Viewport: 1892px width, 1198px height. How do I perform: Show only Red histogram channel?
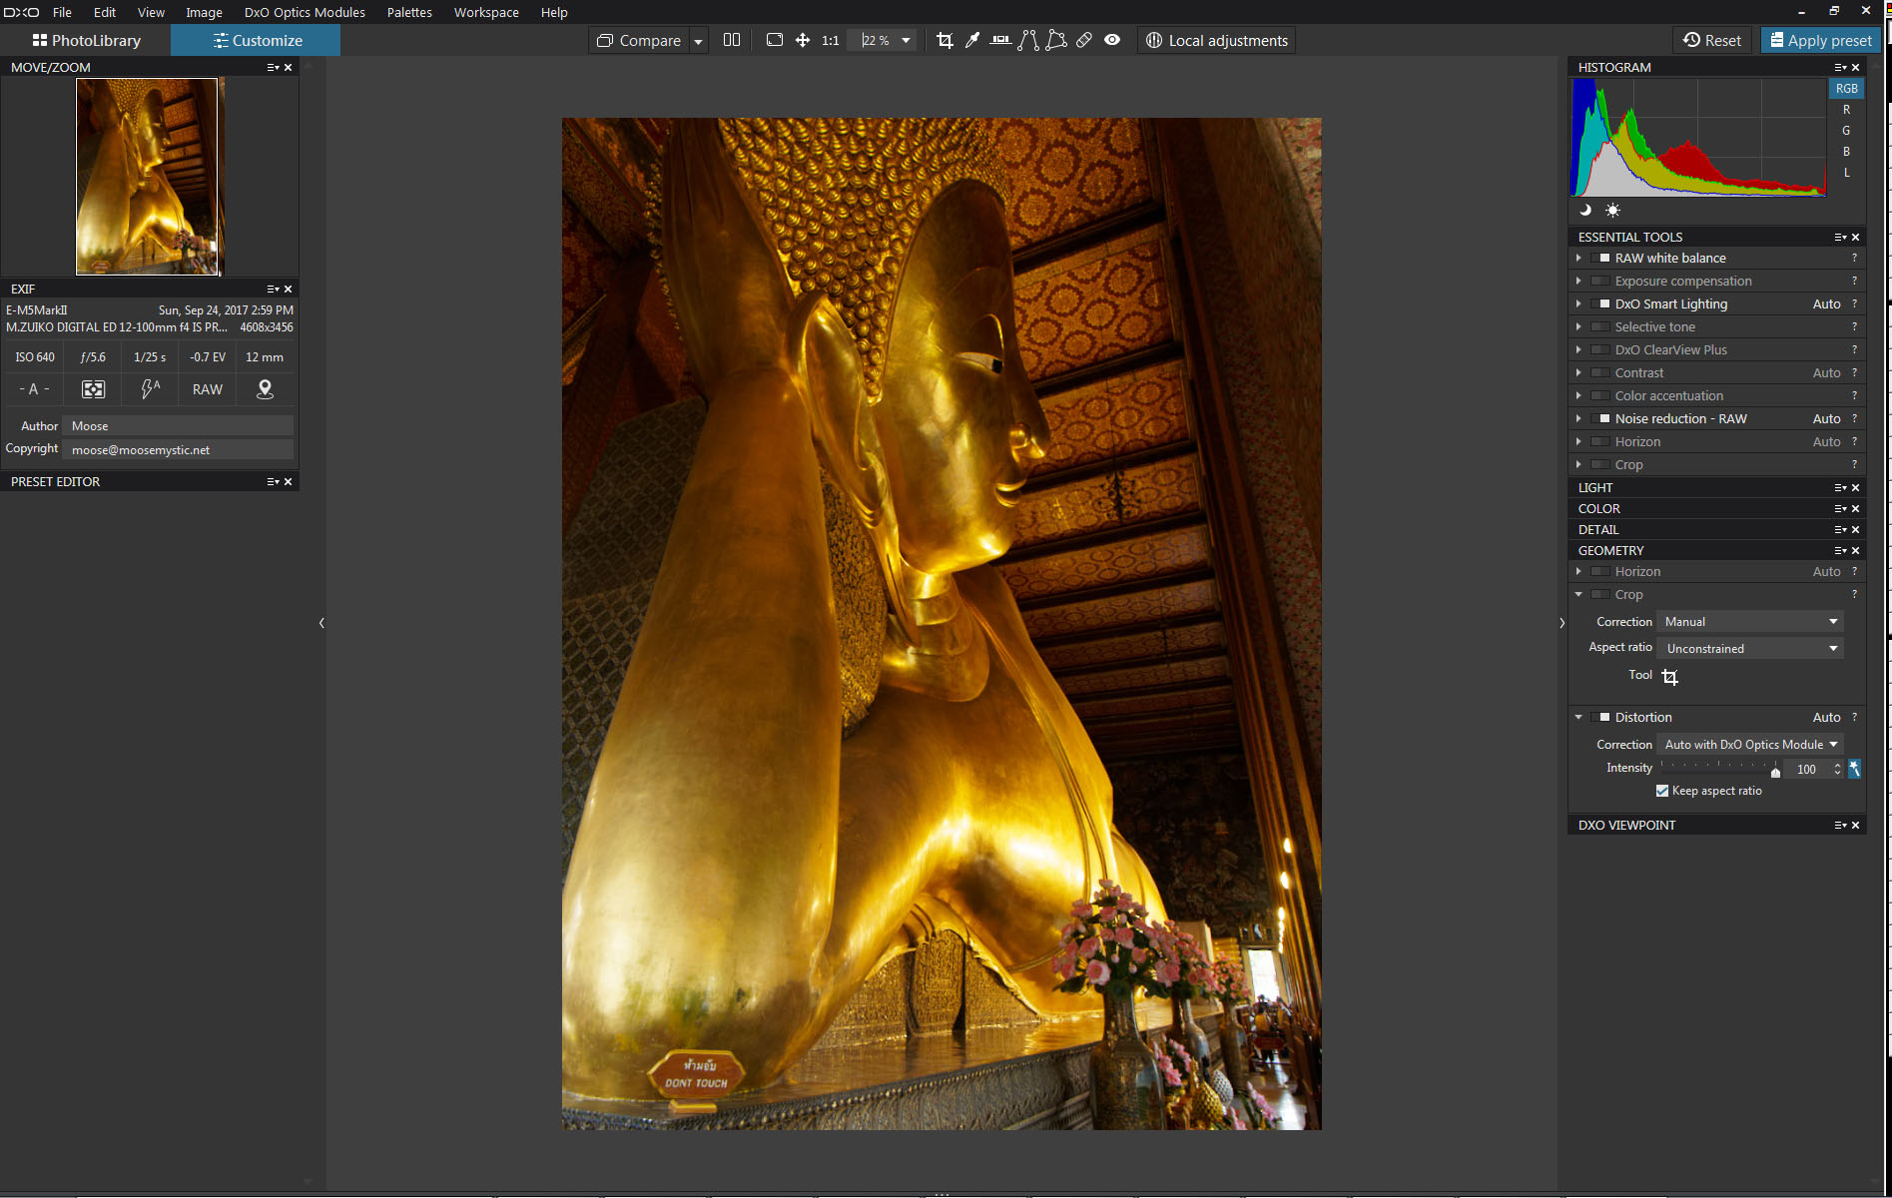(1846, 110)
